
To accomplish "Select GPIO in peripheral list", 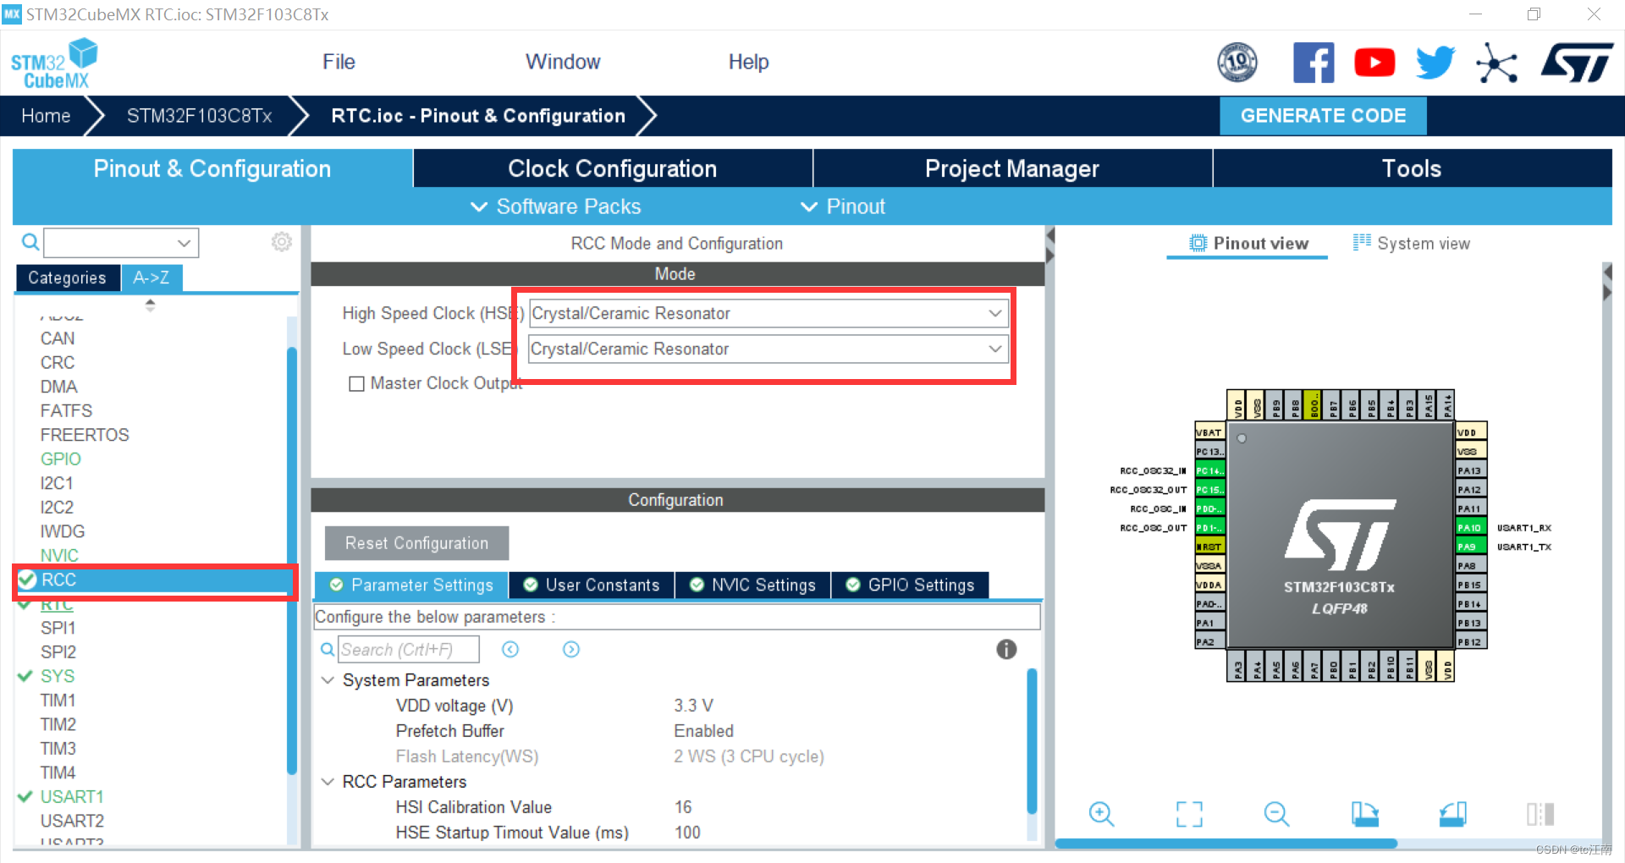I will click(61, 459).
